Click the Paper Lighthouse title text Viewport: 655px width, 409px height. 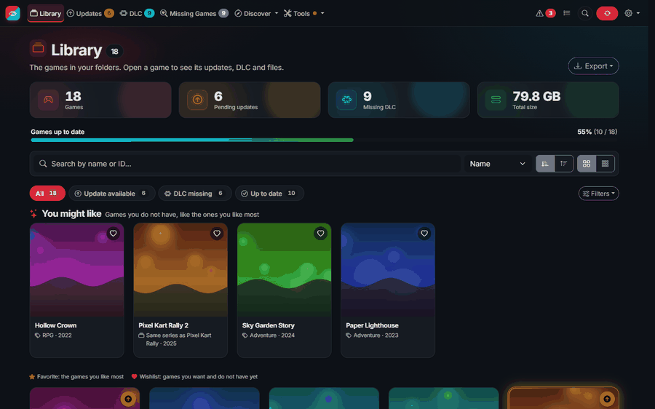click(372, 325)
